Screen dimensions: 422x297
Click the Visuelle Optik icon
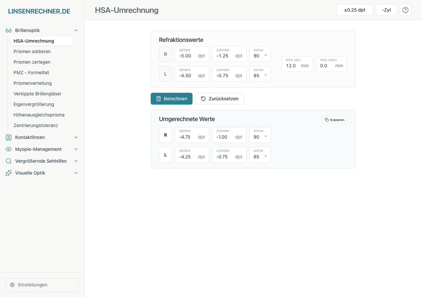point(8,173)
